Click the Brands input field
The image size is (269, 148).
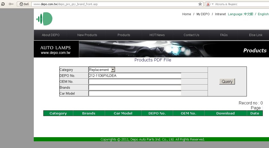click(135, 87)
